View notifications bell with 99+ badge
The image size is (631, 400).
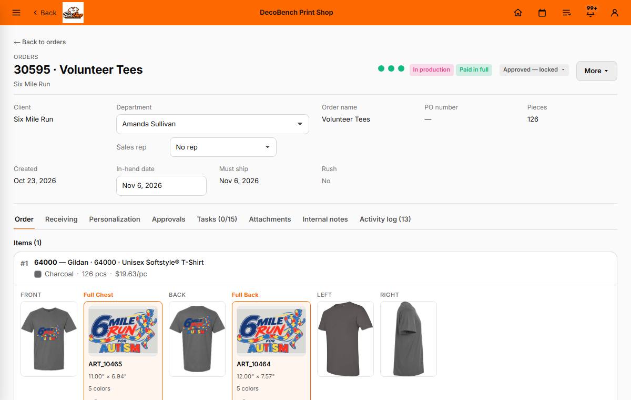tap(591, 12)
